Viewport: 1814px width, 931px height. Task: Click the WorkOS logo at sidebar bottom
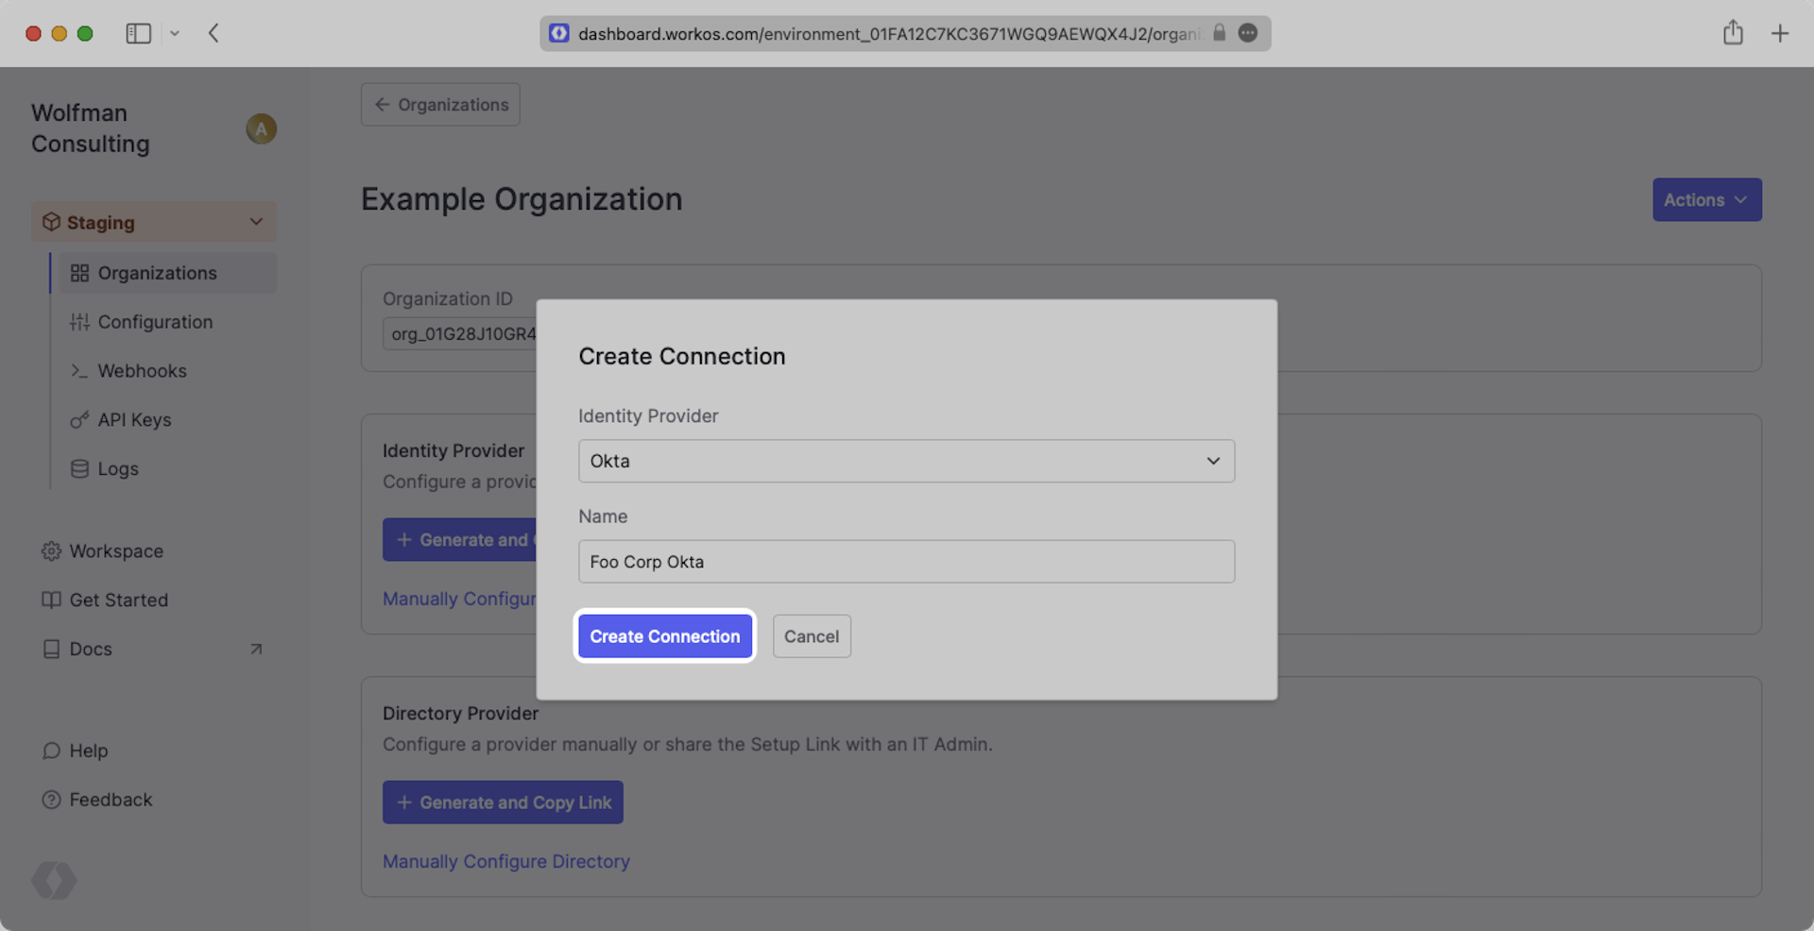click(x=54, y=880)
